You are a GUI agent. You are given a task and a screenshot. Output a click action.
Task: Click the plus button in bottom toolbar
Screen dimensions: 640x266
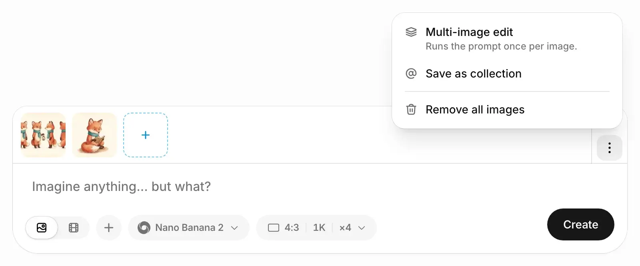109,228
